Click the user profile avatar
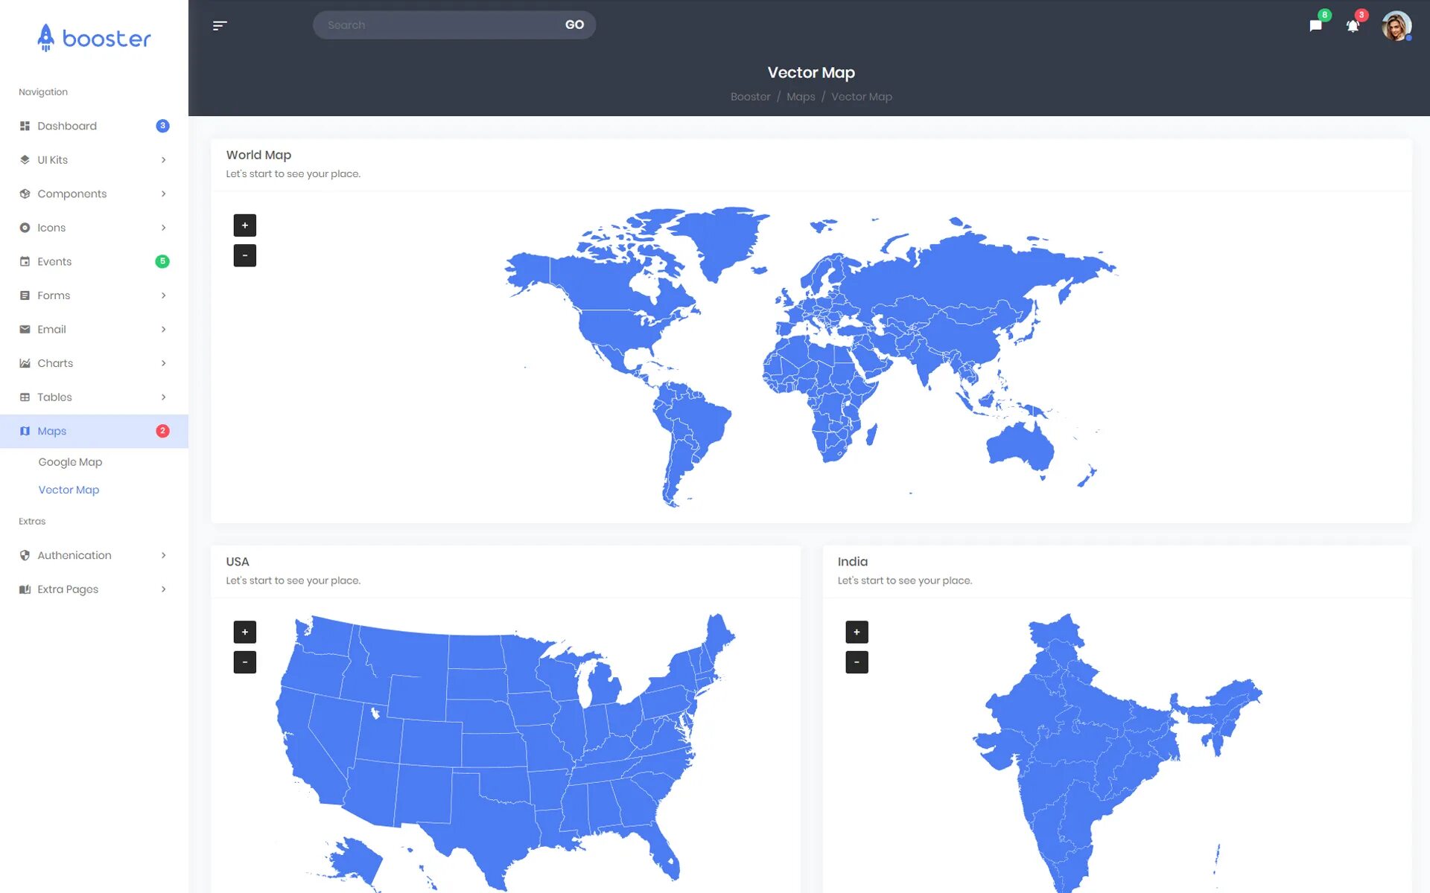Screen dimensions: 1430x893 click(x=1396, y=26)
